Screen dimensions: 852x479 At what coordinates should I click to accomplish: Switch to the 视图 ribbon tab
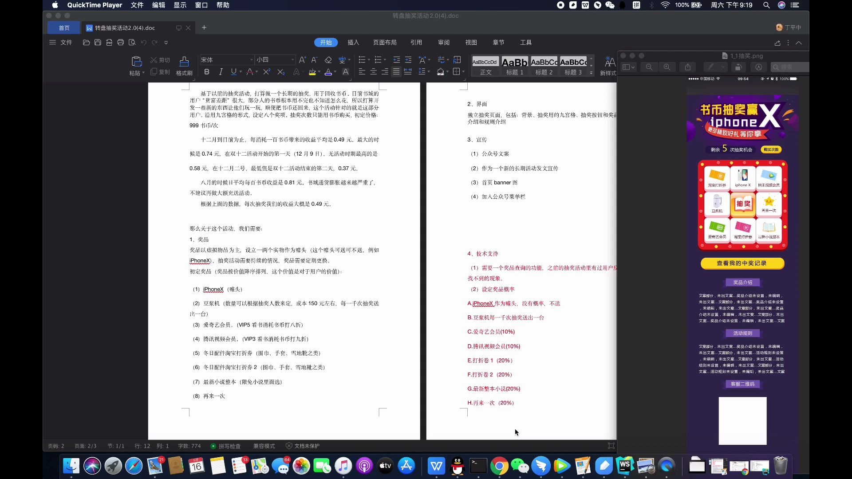point(471,43)
